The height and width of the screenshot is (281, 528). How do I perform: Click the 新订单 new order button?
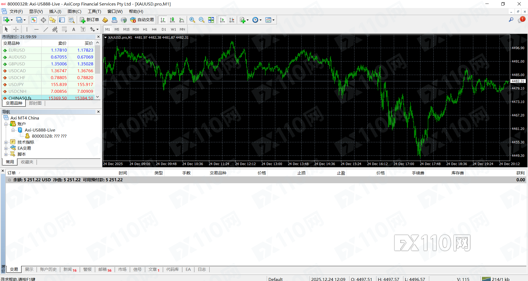[89, 20]
